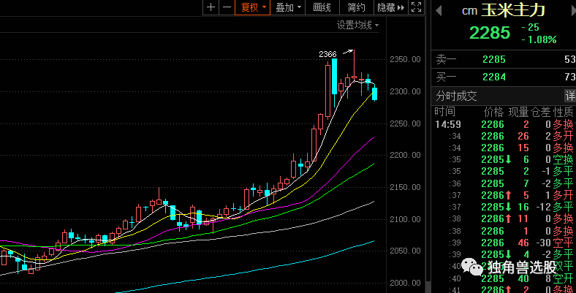Click the 卖一 ask price 2285
Image resolution: width=576 pixels, height=293 pixels.
point(494,58)
